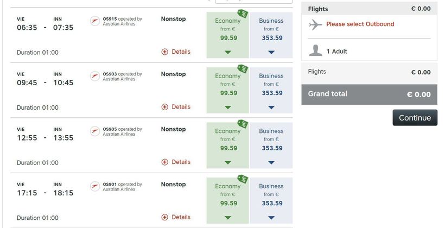Click the airplane icon in the Flights summary
This screenshot has width=445, height=228.
pos(315,25)
